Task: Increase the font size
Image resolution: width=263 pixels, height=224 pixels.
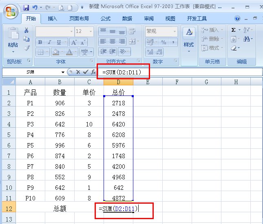Action: [74, 42]
